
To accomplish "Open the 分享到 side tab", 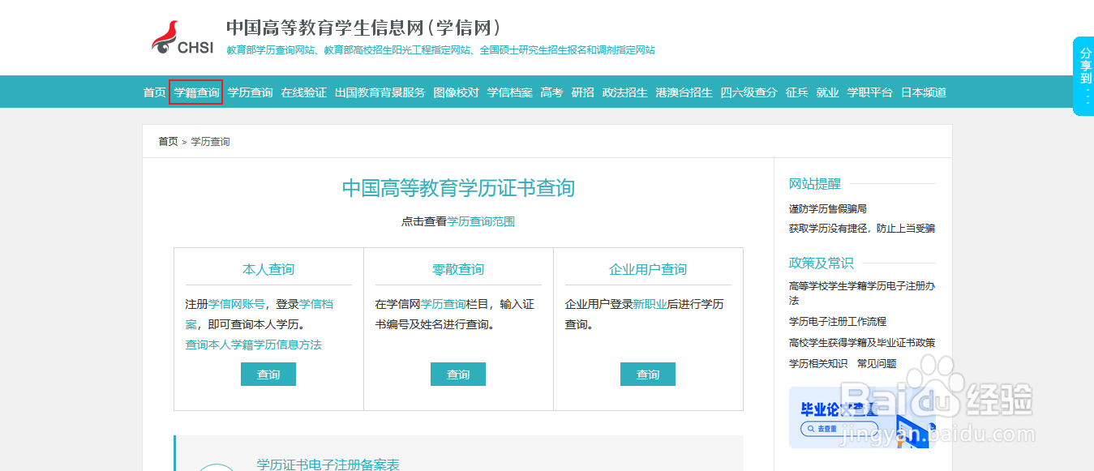I will click(x=1084, y=76).
